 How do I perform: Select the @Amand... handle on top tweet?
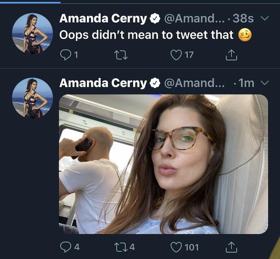[x=193, y=19]
